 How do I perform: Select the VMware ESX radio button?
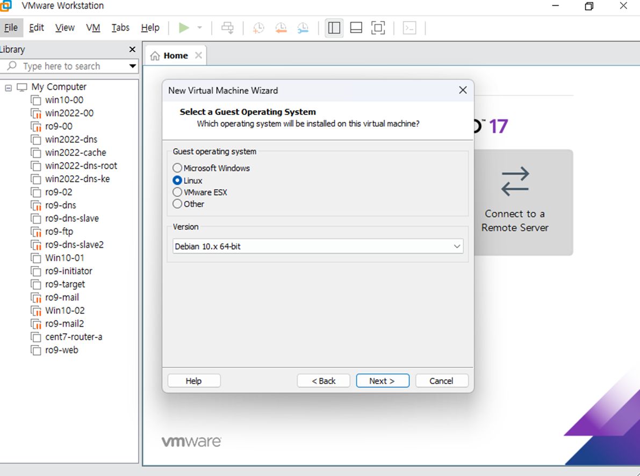[177, 192]
